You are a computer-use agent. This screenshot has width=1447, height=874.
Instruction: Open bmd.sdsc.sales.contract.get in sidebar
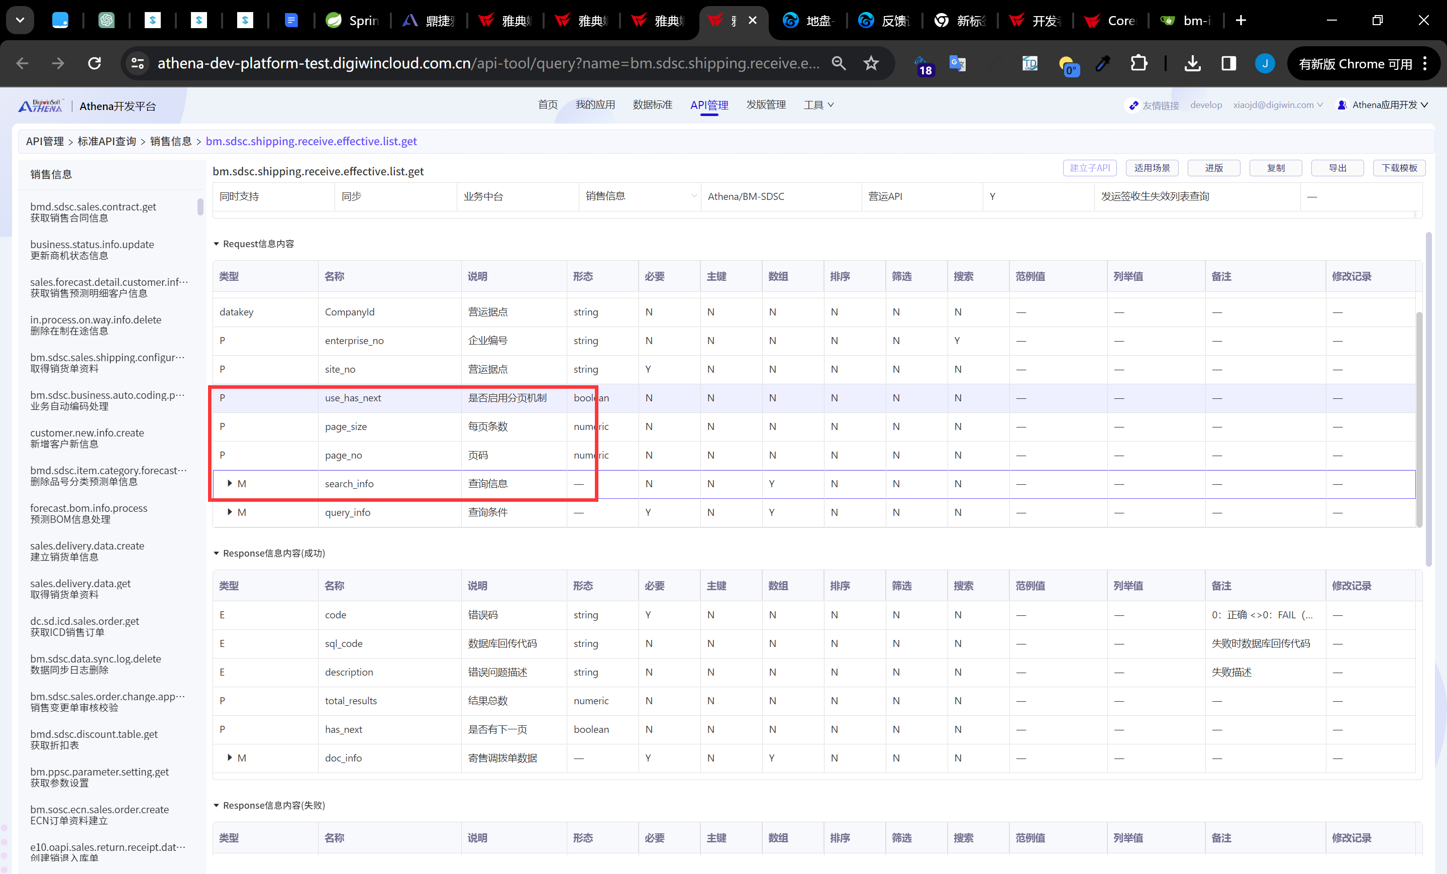(93, 212)
